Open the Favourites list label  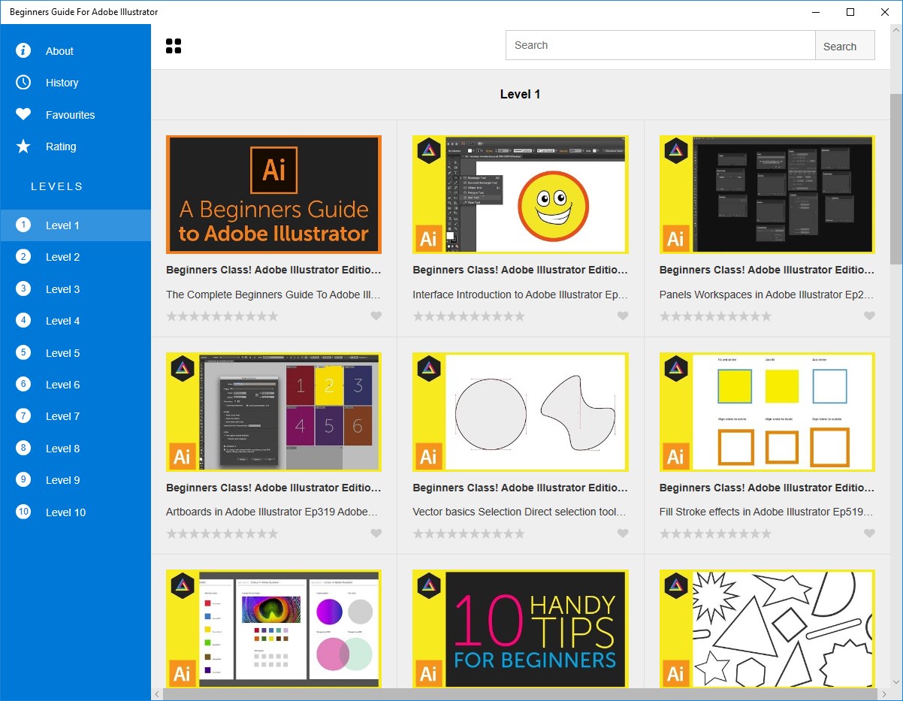(x=70, y=115)
